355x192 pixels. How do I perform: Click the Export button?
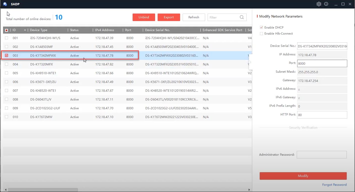click(x=169, y=17)
